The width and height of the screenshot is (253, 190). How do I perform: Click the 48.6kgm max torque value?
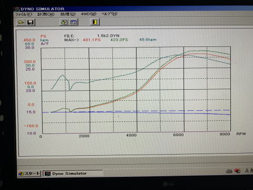coord(148,40)
